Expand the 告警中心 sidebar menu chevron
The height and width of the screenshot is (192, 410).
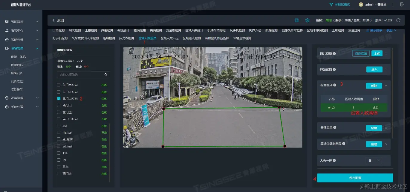(37, 30)
